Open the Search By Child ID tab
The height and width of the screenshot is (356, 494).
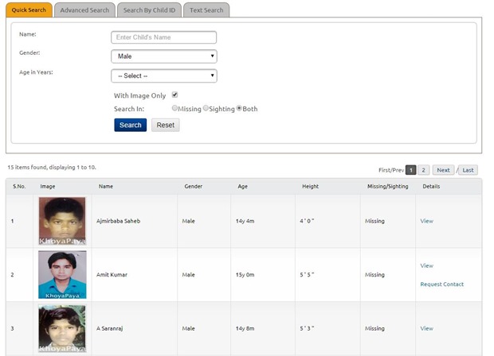(149, 10)
